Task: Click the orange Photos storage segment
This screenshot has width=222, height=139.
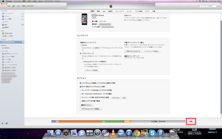Action: (78, 122)
